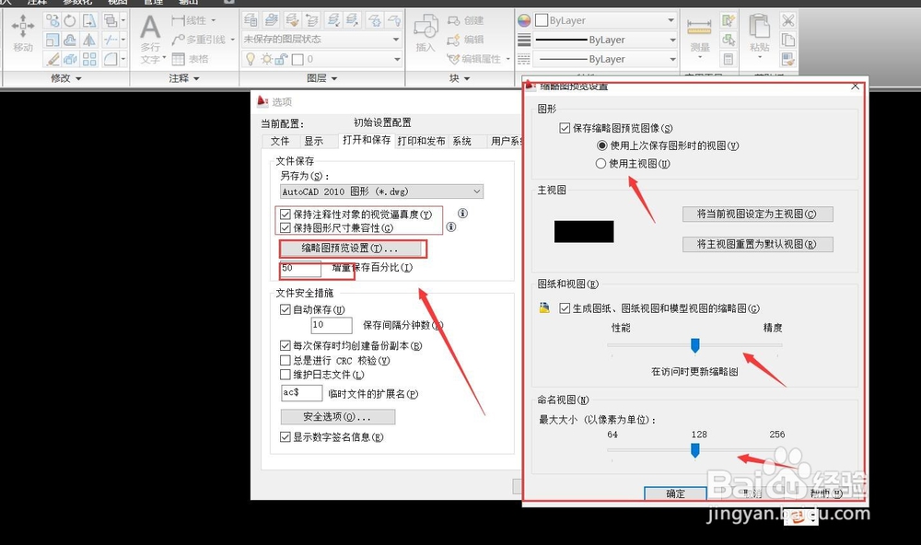Open the 另存为 file format dropdown
This screenshot has height=545, width=921.
click(x=382, y=191)
